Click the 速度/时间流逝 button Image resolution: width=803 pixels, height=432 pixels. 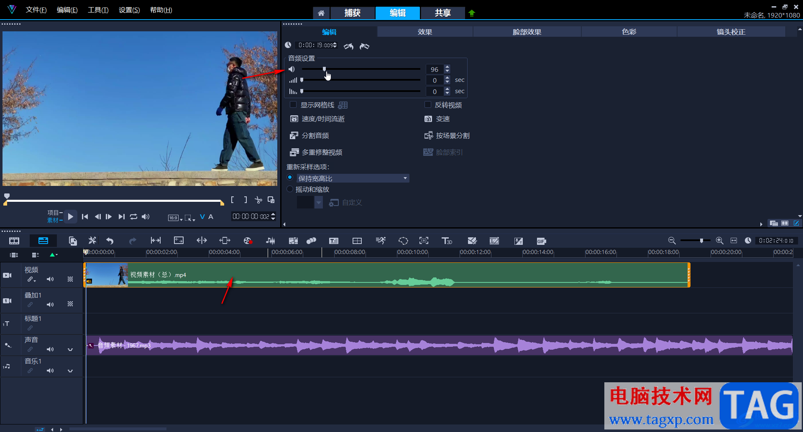(317, 119)
